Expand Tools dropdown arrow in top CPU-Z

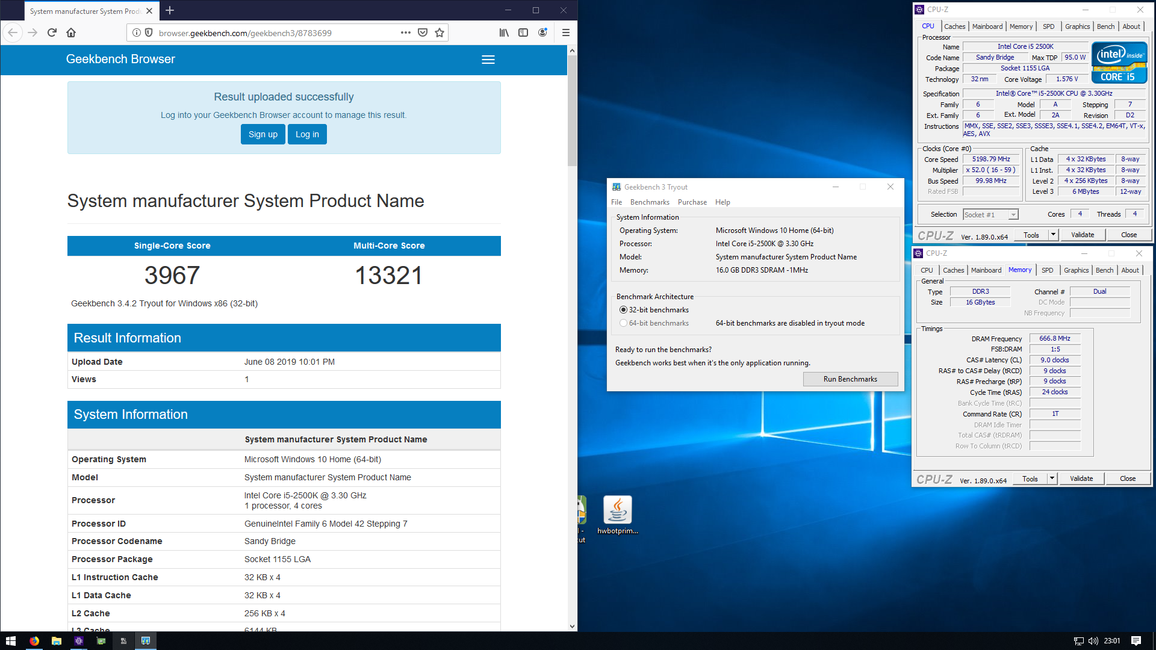pos(1053,235)
